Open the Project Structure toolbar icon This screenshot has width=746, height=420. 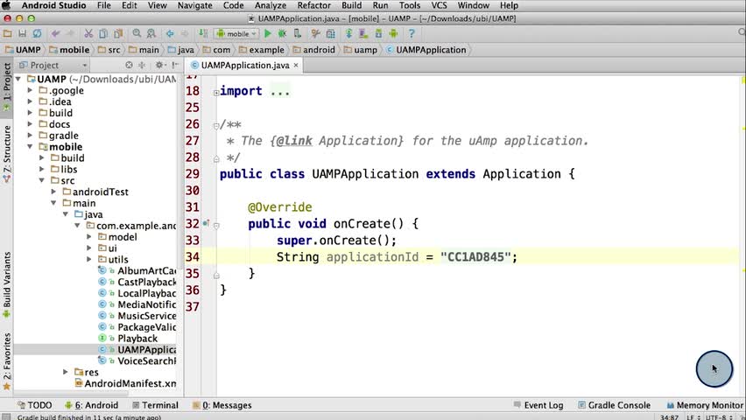331,34
